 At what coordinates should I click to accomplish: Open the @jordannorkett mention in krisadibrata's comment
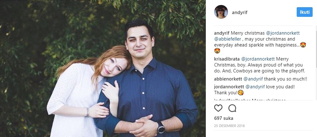pos(258,59)
